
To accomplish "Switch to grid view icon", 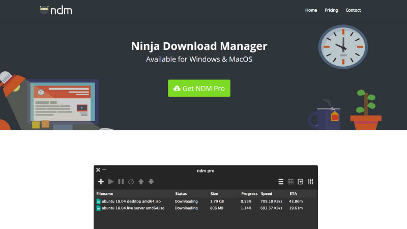I will (290, 182).
